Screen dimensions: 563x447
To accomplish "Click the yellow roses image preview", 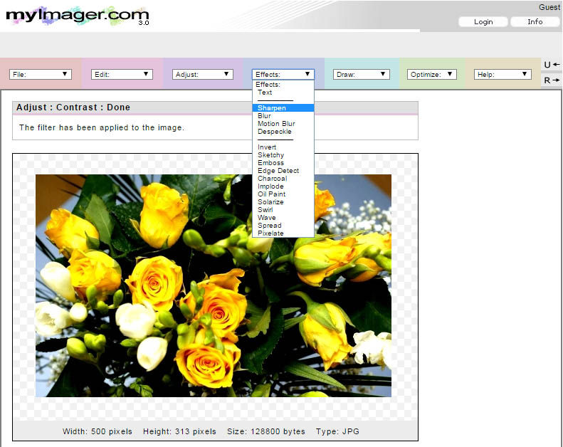I will coord(214,285).
